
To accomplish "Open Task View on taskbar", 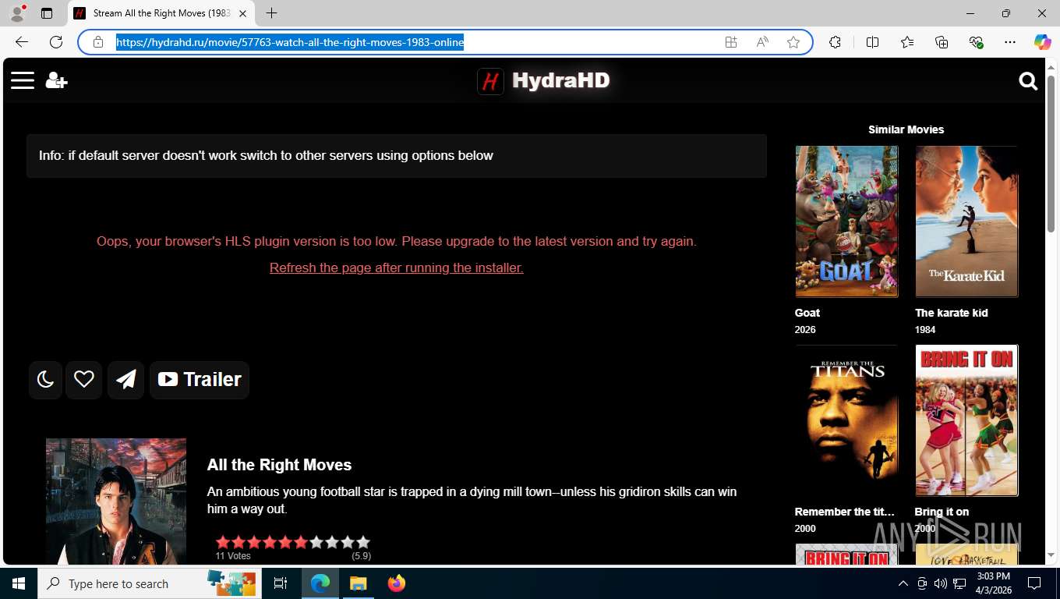I will 281,583.
